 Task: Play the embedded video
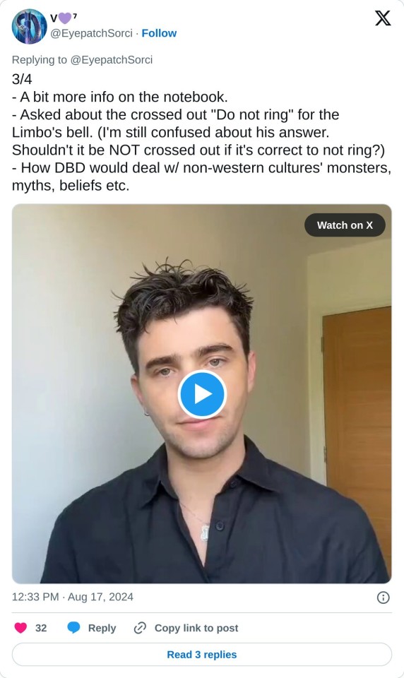click(202, 394)
